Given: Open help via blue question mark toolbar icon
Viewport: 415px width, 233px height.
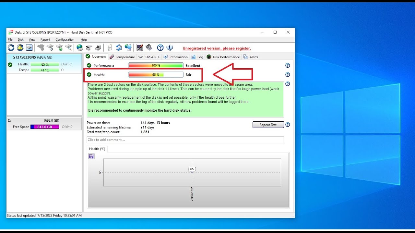Looking at the screenshot, I should [160, 48].
